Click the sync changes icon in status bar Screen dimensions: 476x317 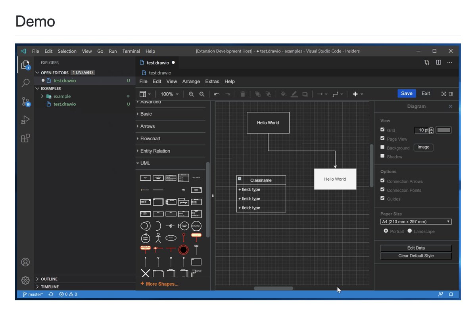(51, 294)
